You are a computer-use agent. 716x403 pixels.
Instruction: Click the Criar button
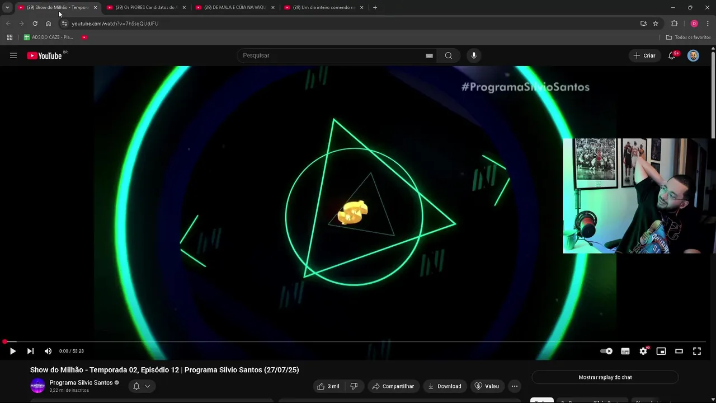click(644, 55)
